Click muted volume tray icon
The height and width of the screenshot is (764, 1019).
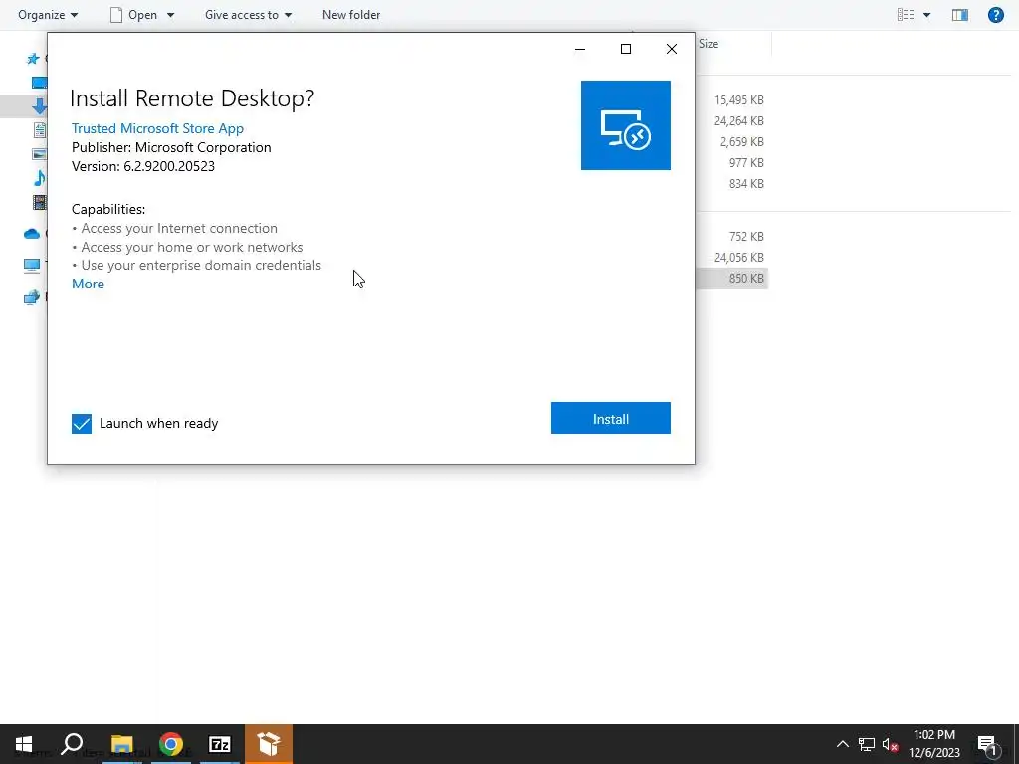pyautogui.click(x=890, y=744)
